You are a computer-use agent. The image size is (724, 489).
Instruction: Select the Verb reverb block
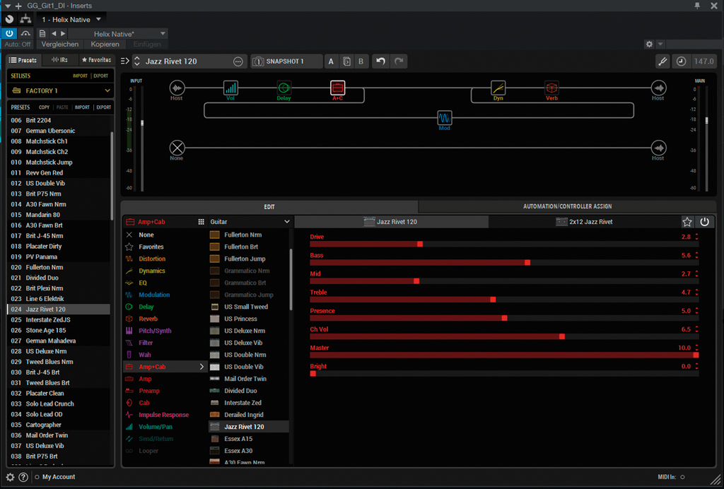(551, 88)
